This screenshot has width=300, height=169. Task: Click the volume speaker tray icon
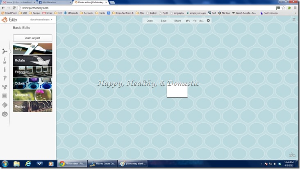pyautogui.click(x=275, y=164)
